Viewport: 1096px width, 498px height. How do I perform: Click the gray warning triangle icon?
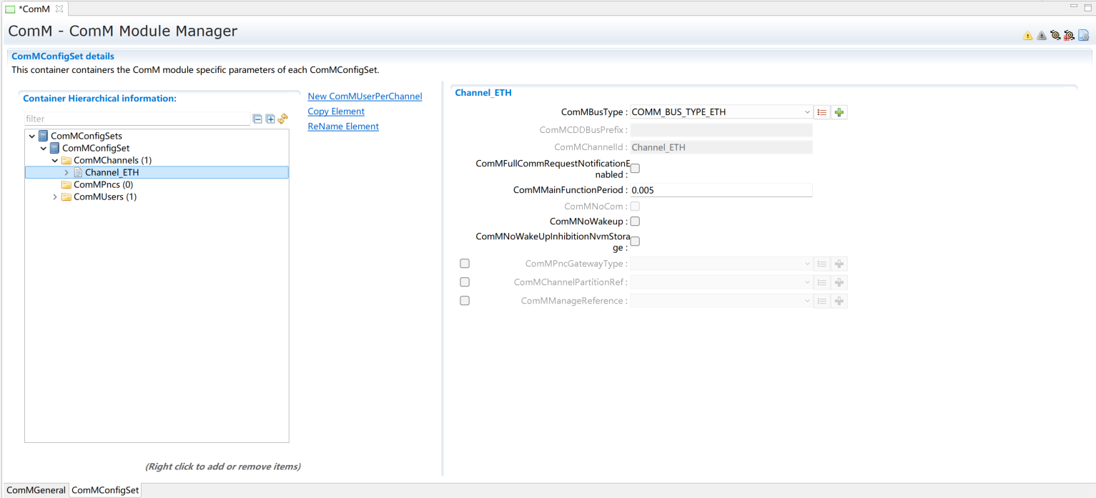(1041, 36)
